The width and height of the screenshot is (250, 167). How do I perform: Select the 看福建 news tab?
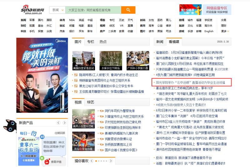pyautogui.click(x=174, y=42)
